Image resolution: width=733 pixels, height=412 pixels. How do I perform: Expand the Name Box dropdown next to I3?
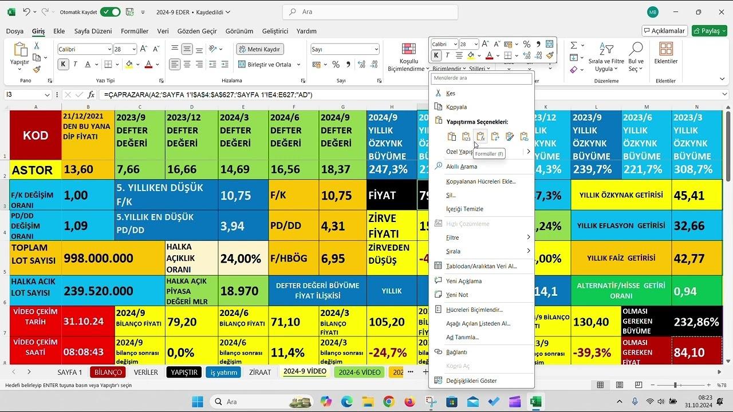47,94
